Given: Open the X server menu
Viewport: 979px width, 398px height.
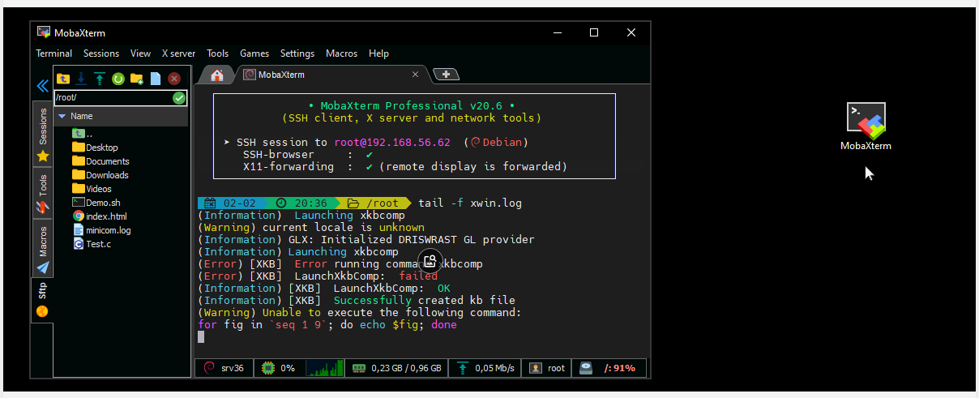Looking at the screenshot, I should click(178, 53).
